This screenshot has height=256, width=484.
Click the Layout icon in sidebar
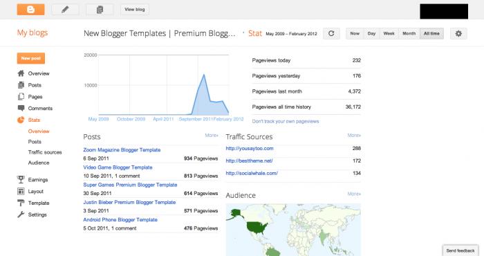21,191
